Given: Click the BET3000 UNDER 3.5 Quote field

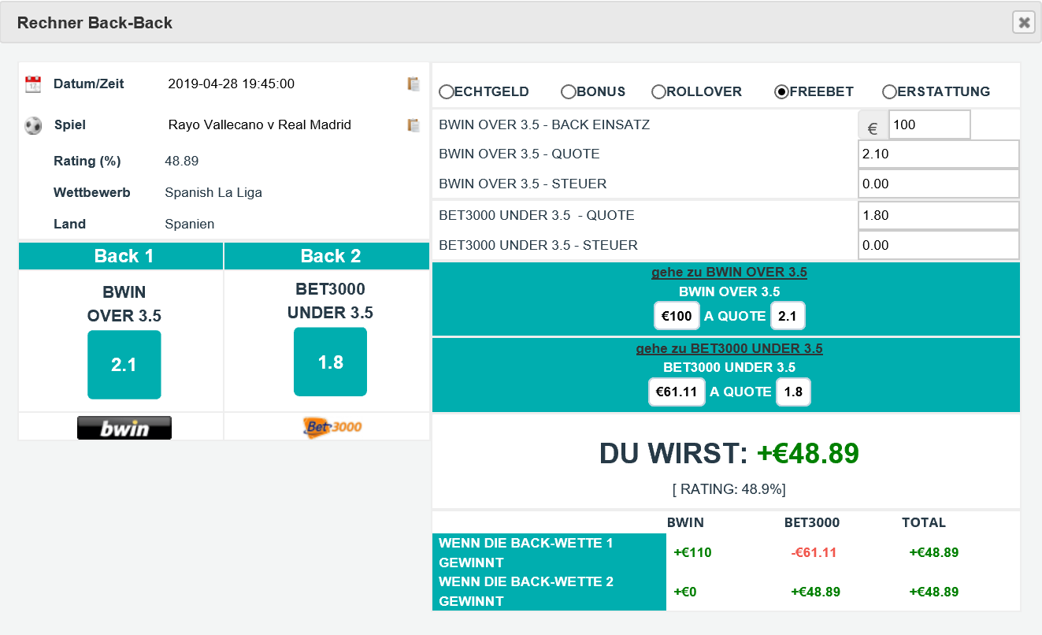Looking at the screenshot, I should [939, 215].
